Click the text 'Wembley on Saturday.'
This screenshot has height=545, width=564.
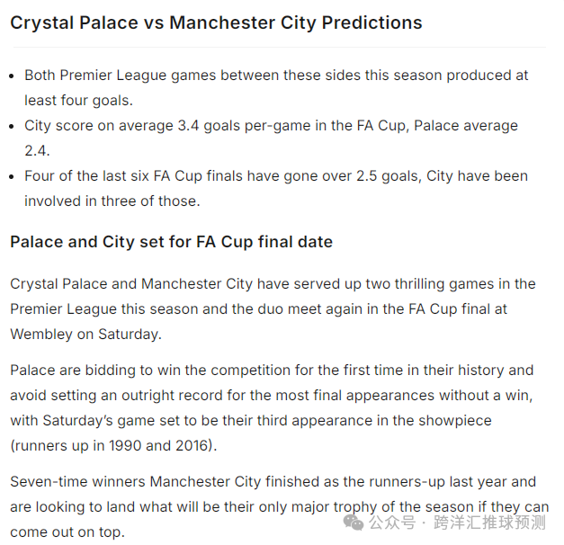(x=85, y=334)
